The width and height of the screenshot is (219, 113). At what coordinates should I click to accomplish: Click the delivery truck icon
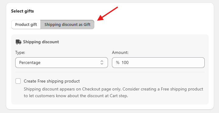[19, 42]
